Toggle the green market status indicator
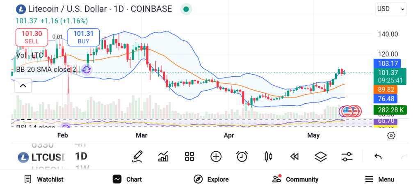The width and height of the screenshot is (420, 189). click(x=186, y=9)
